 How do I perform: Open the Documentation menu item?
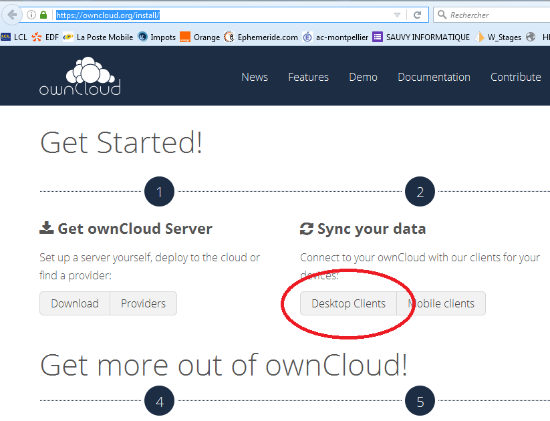pos(434,77)
